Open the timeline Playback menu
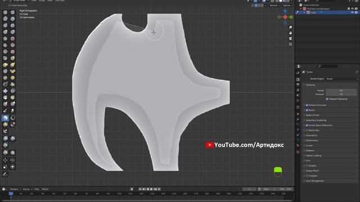360x202 pixels. tap(15, 189)
